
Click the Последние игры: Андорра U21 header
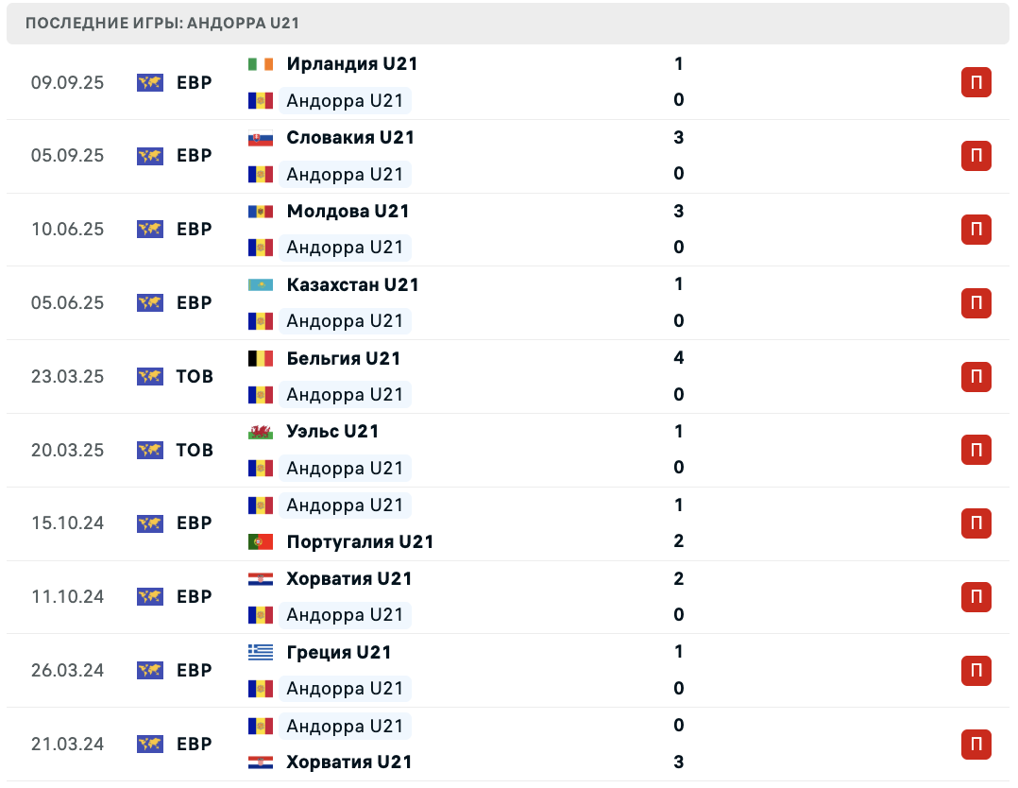(162, 23)
